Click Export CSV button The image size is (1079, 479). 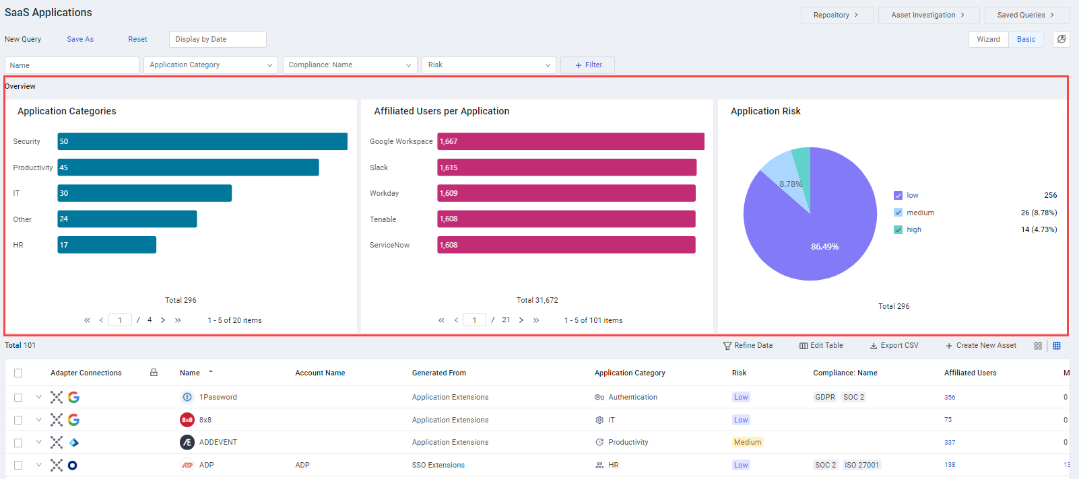(x=894, y=345)
